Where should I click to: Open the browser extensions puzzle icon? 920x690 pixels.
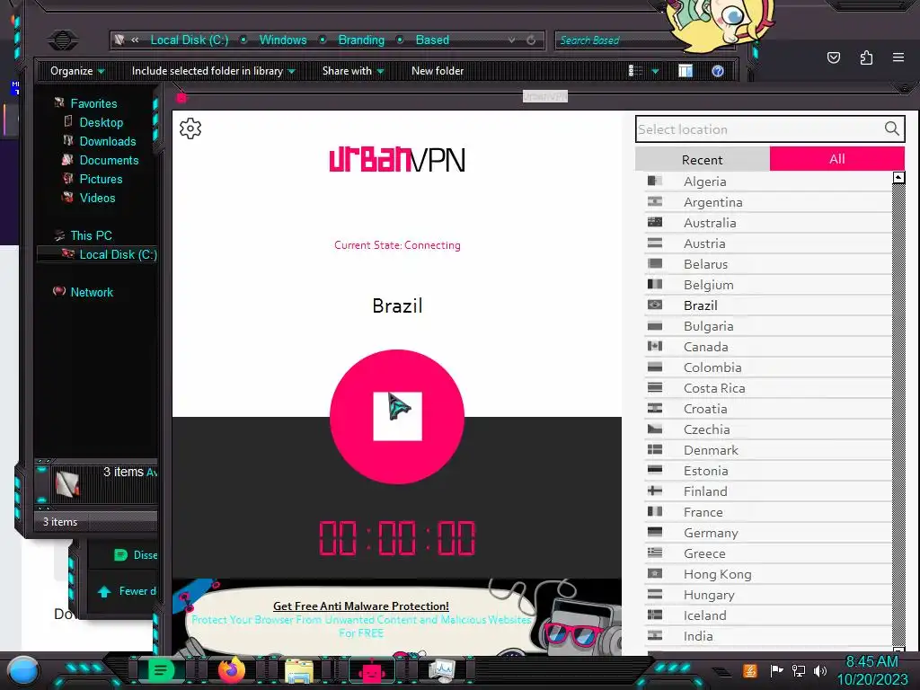click(x=866, y=57)
